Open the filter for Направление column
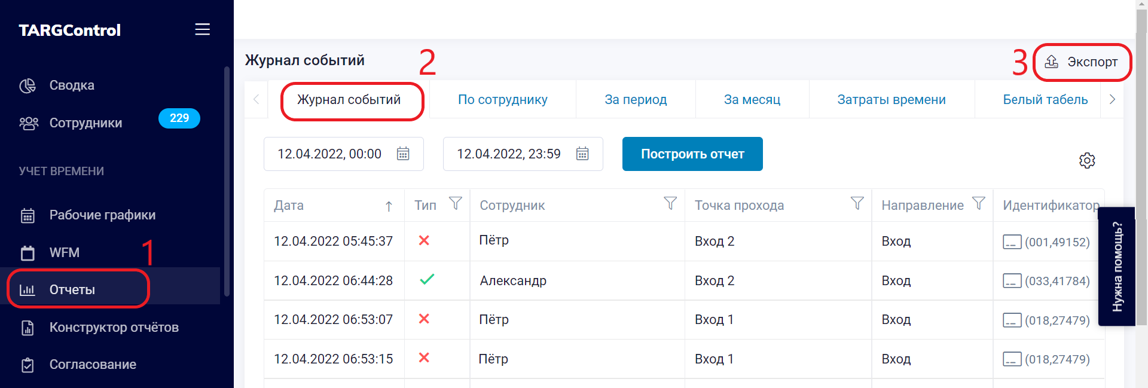Screen dimensions: 1148x388 [978, 204]
